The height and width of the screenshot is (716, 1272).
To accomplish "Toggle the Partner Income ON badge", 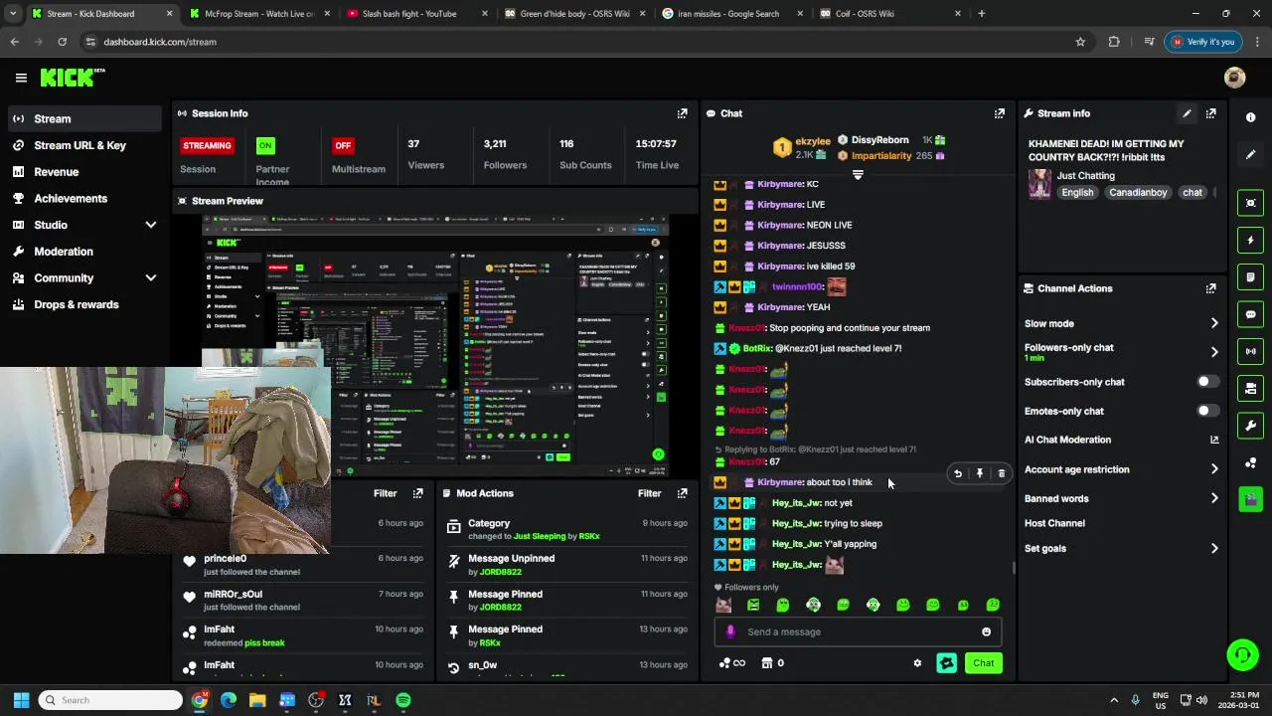I will (265, 145).
